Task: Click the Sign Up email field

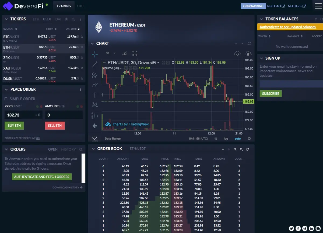Action: [291, 84]
